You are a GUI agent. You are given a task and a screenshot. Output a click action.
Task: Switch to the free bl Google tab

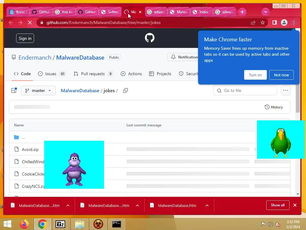point(64,12)
